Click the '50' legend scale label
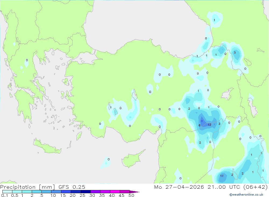269x197 pixels. [131, 195]
